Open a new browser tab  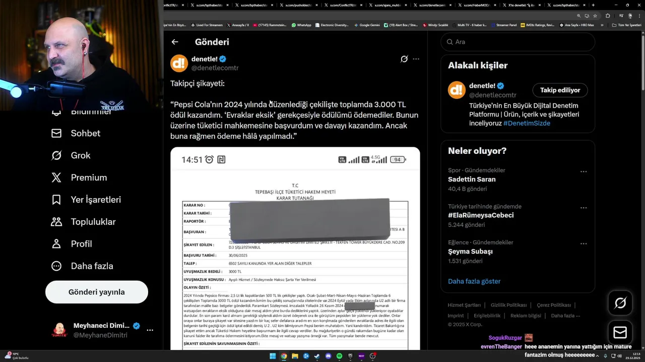pyautogui.click(x=593, y=5)
